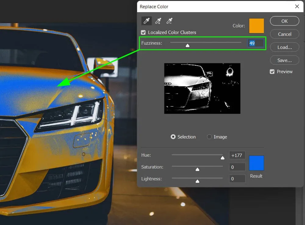Click the Save... button
This screenshot has width=305, height=225.
click(x=284, y=60)
